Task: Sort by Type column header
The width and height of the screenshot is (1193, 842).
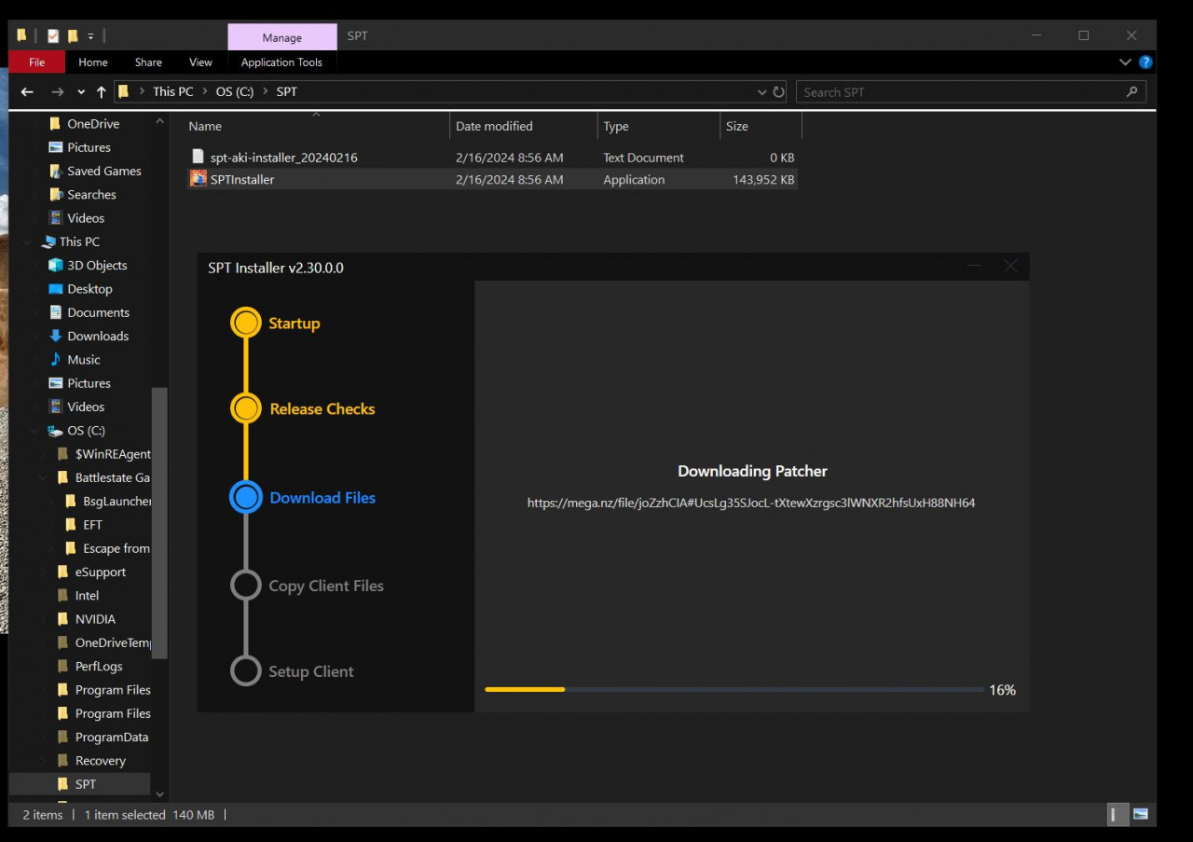Action: (x=659, y=126)
